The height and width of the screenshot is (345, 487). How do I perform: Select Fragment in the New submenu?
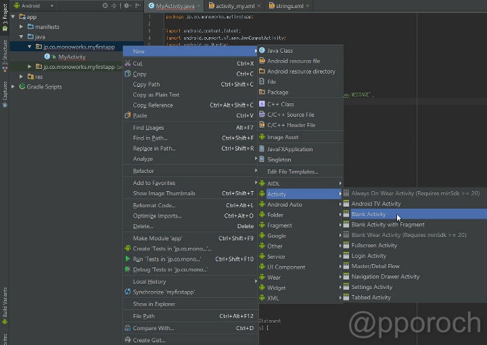300,225
